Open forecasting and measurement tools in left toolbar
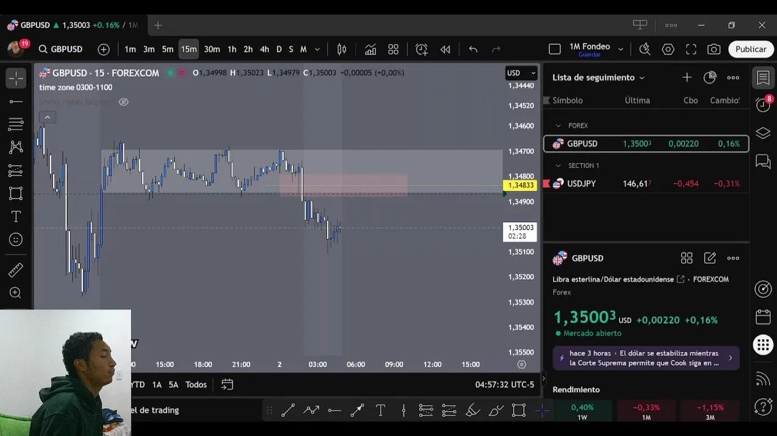The width and height of the screenshot is (777, 436). coord(16,171)
